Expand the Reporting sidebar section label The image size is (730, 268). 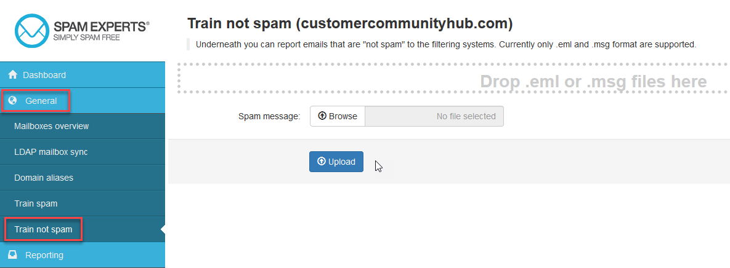[x=44, y=254]
